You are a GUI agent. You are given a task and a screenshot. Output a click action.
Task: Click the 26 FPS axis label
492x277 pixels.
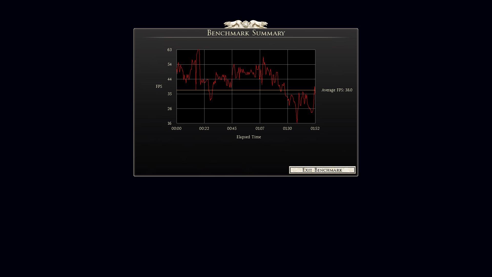(x=169, y=109)
